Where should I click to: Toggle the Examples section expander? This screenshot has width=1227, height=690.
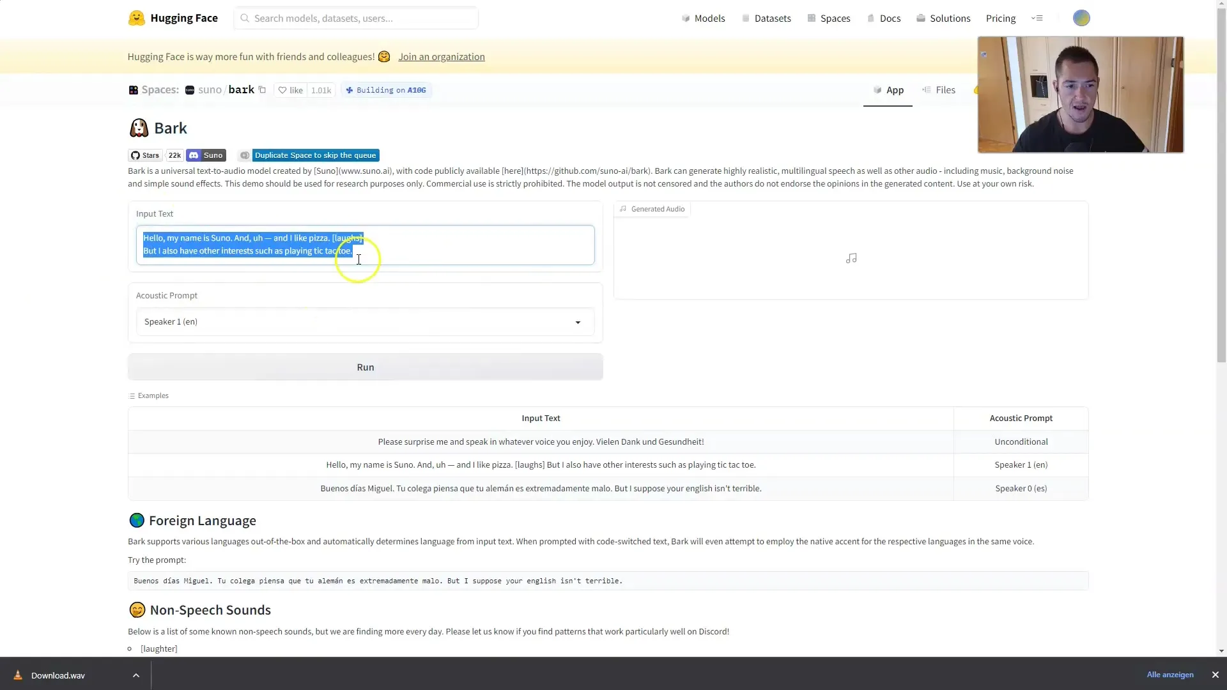tap(148, 395)
